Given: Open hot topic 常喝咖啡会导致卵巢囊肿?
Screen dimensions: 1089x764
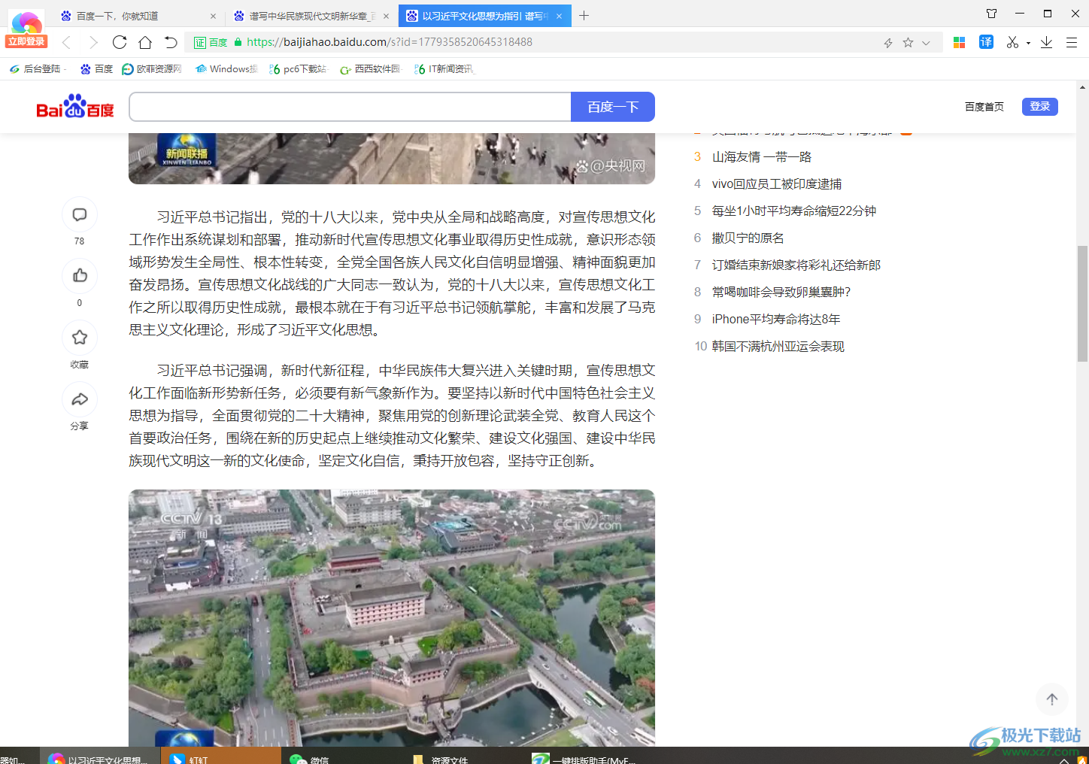Looking at the screenshot, I should [781, 292].
